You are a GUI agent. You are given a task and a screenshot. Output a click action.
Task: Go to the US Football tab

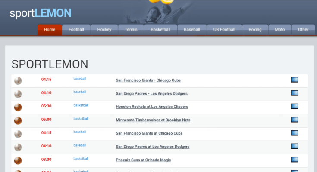coord(224,30)
